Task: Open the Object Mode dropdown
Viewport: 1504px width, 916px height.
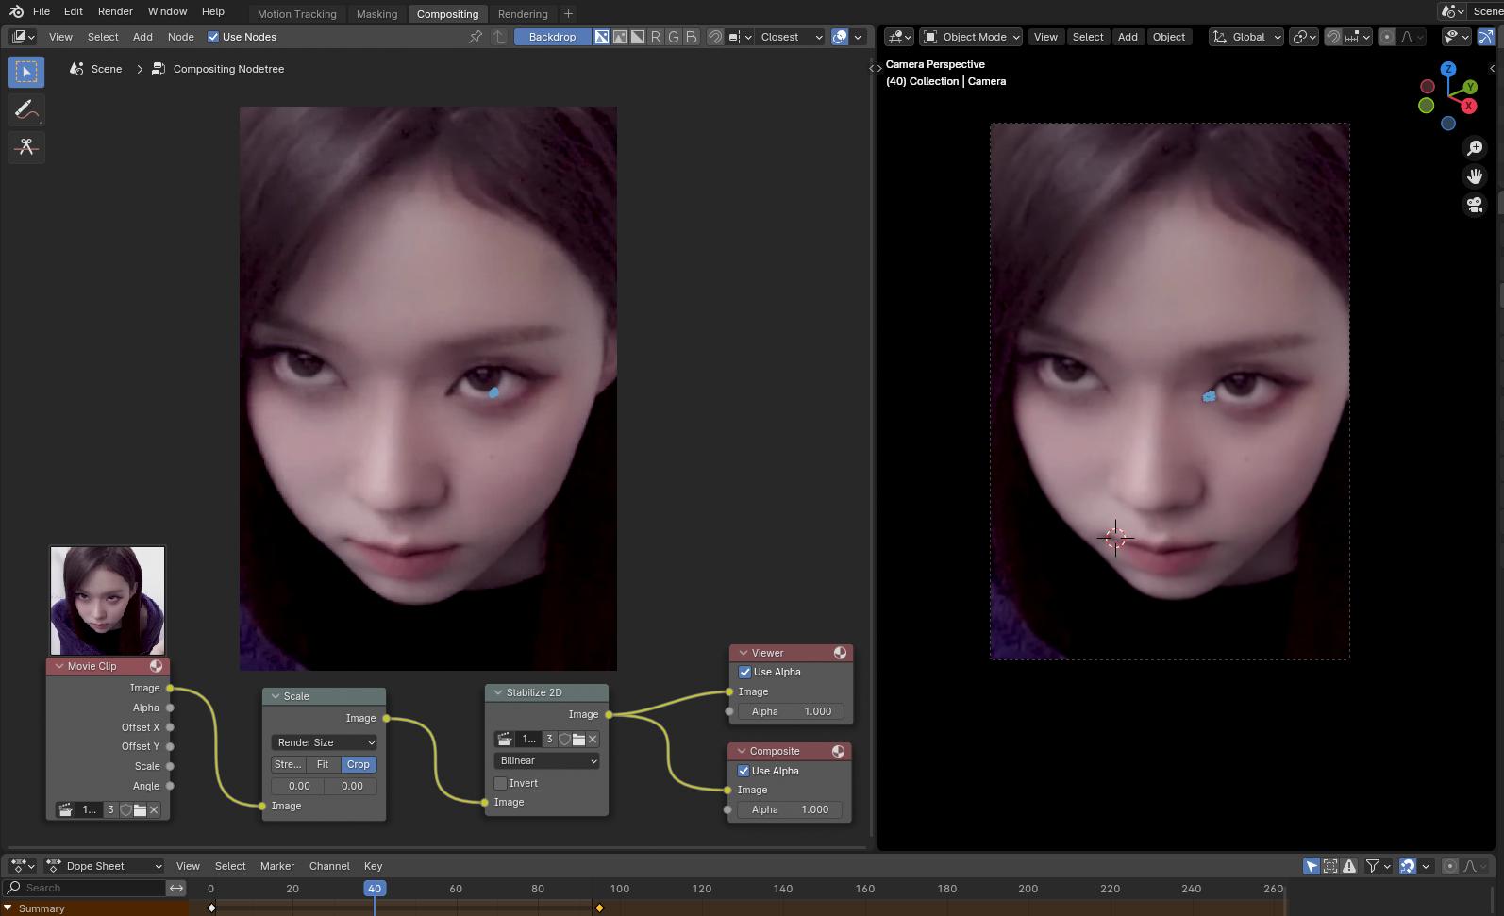Action: tap(972, 37)
